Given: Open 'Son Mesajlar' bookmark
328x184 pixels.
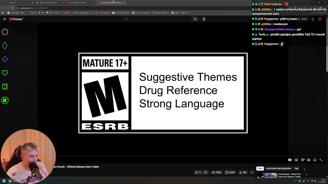Looking at the screenshot, I should coord(16,13).
